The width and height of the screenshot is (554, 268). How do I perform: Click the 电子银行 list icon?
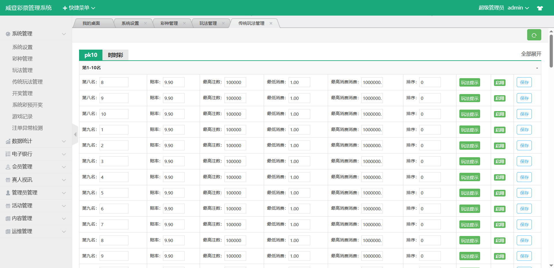point(8,154)
